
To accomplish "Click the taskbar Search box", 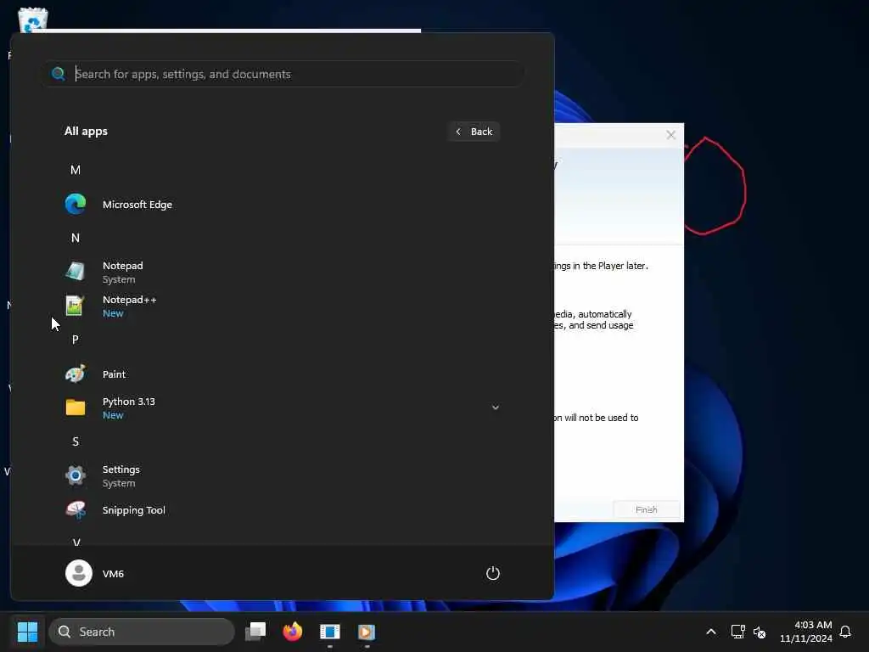I will (142, 632).
